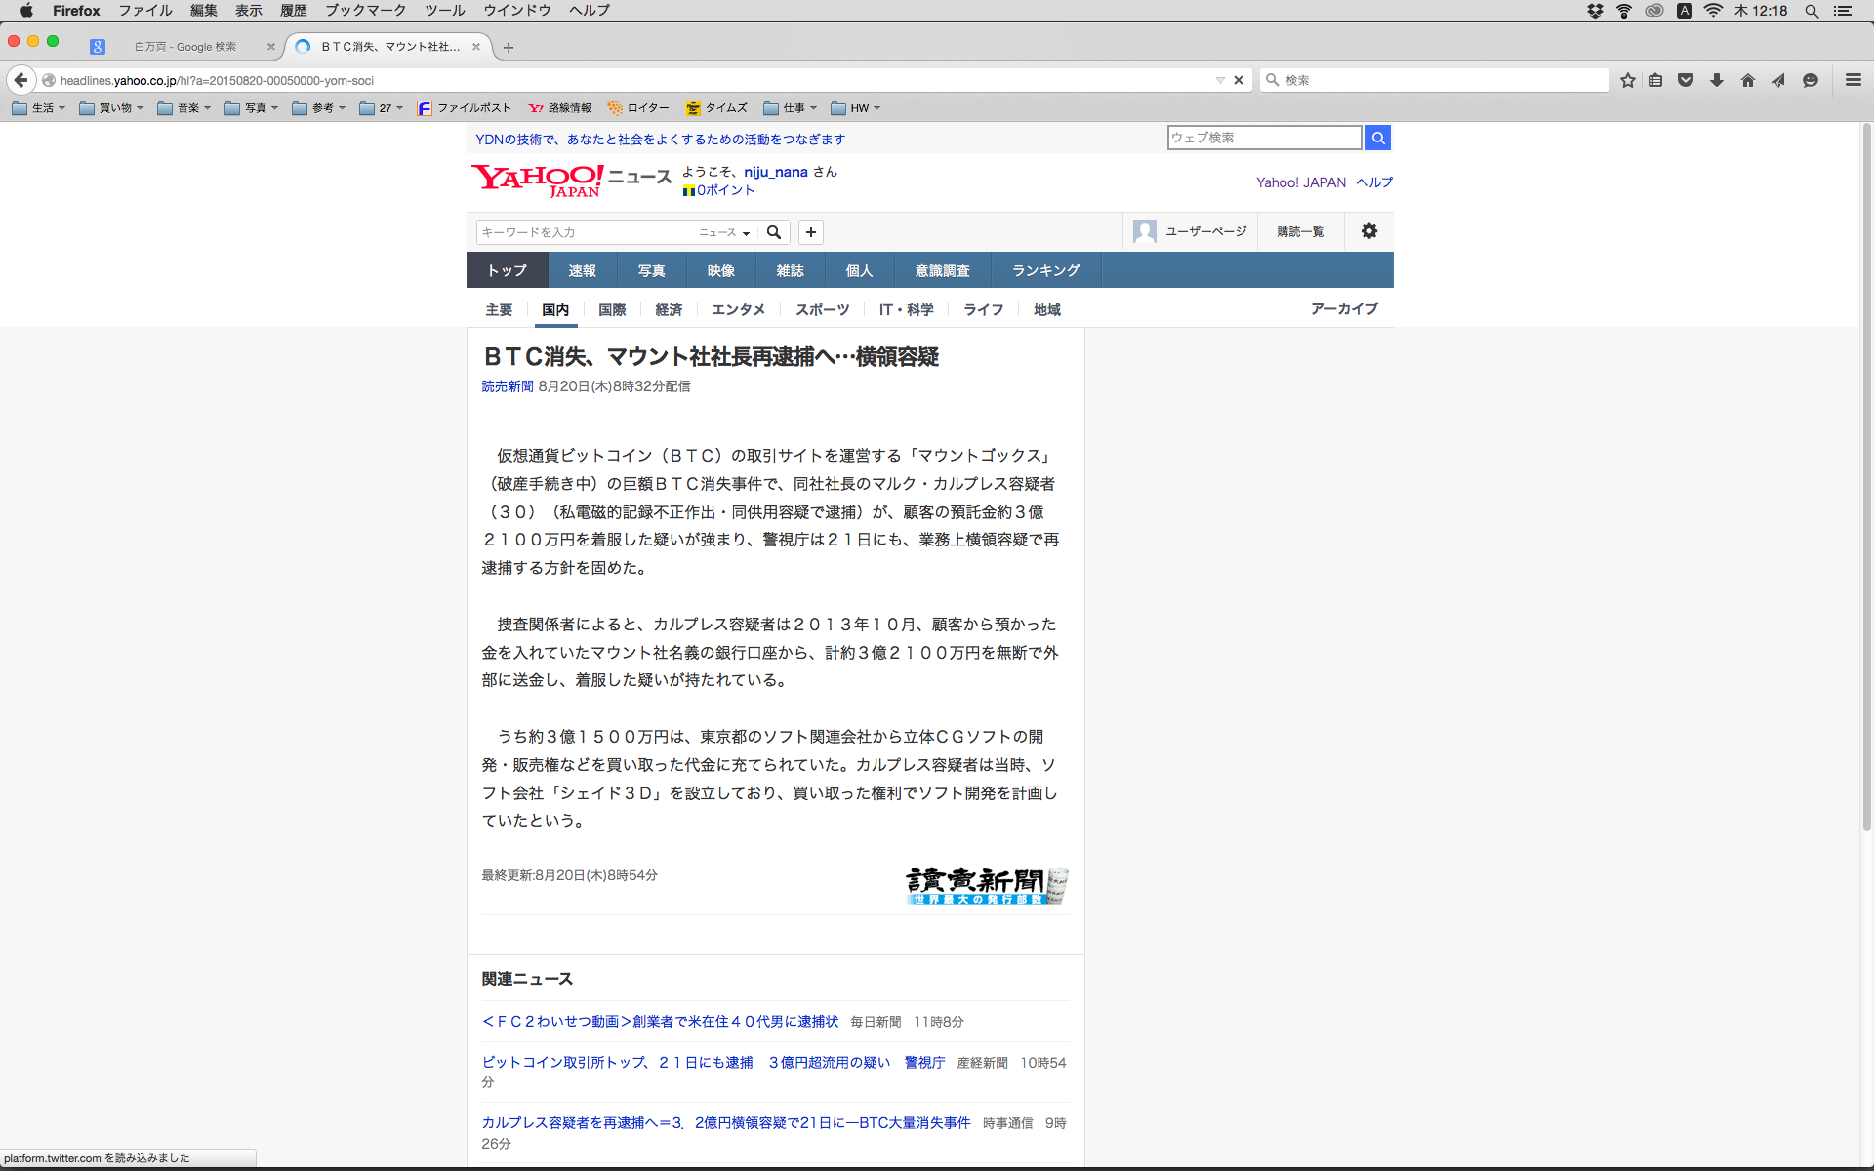Click the paper plane share icon

click(x=1778, y=80)
